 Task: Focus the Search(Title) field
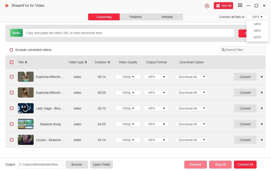243,50
